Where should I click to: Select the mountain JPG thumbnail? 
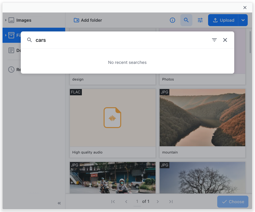click(202, 117)
